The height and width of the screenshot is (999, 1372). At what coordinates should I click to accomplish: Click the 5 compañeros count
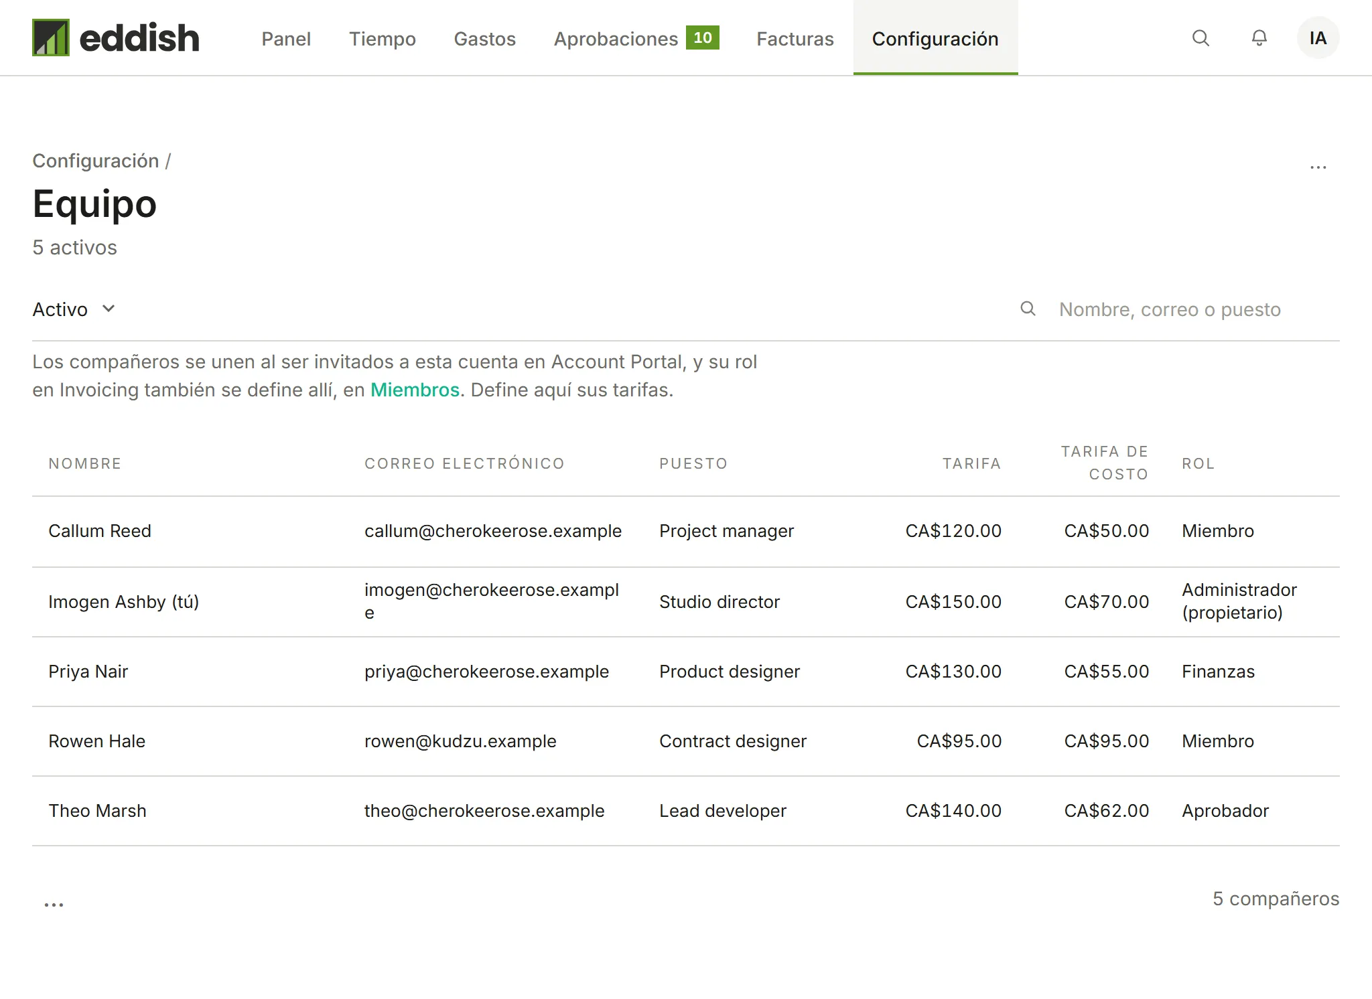1276,899
